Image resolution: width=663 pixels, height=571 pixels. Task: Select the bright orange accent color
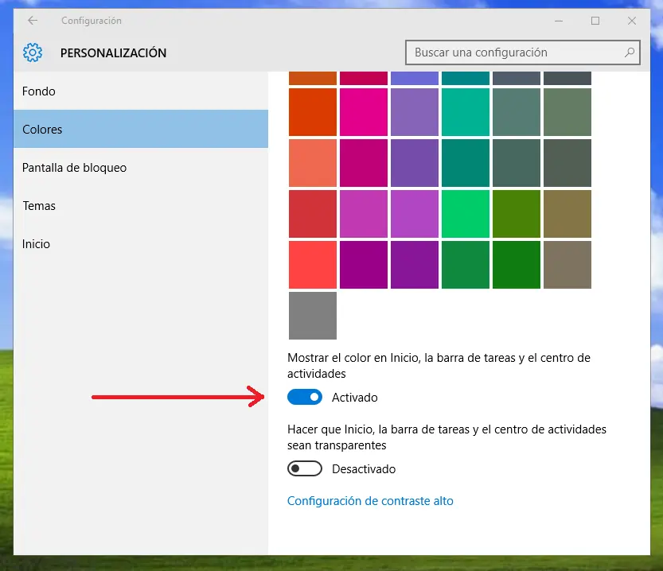tap(312, 111)
